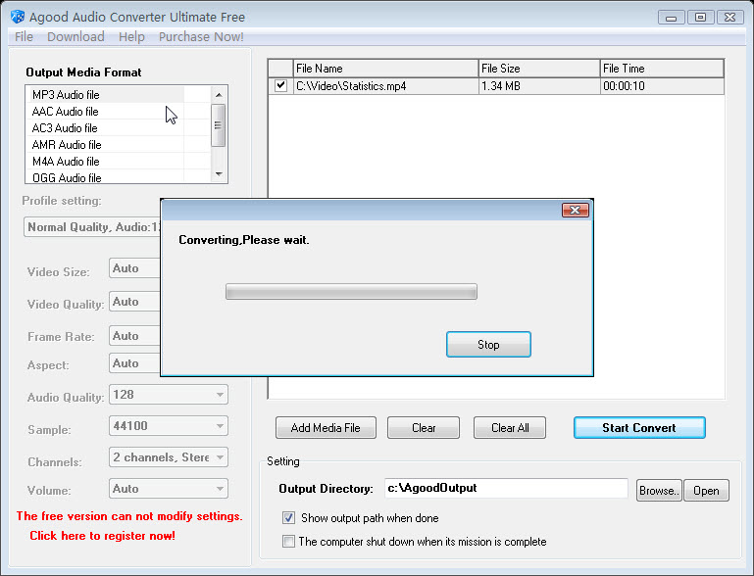Close the converting progress dialog

click(576, 210)
